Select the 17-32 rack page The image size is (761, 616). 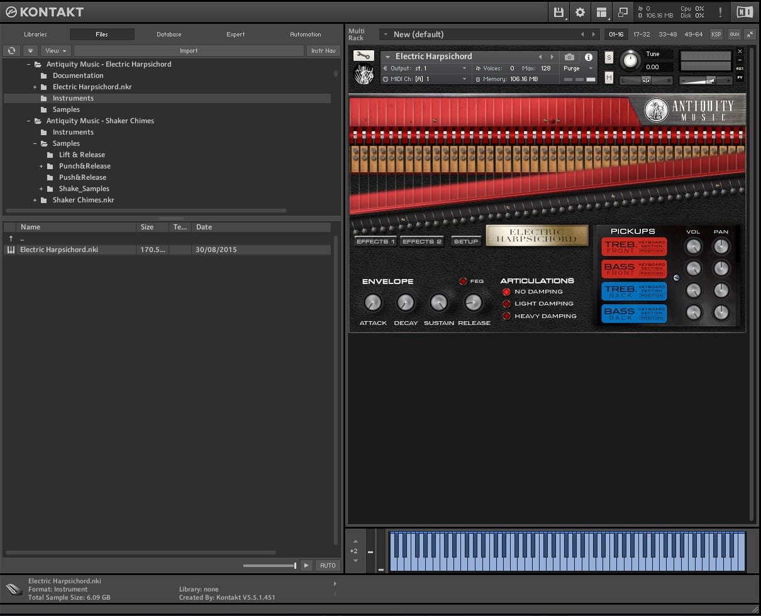click(643, 35)
